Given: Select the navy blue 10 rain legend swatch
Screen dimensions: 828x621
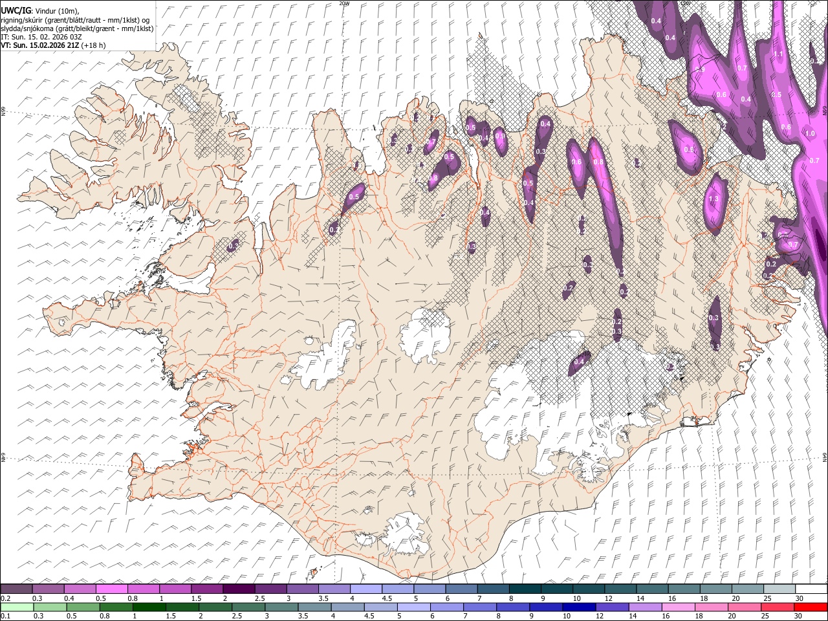Looking at the screenshot, I should (580, 607).
